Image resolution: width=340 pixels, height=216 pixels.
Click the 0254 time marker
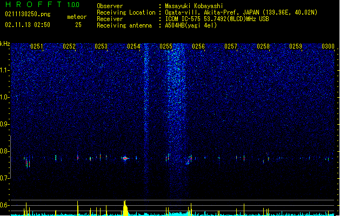coord(134,46)
